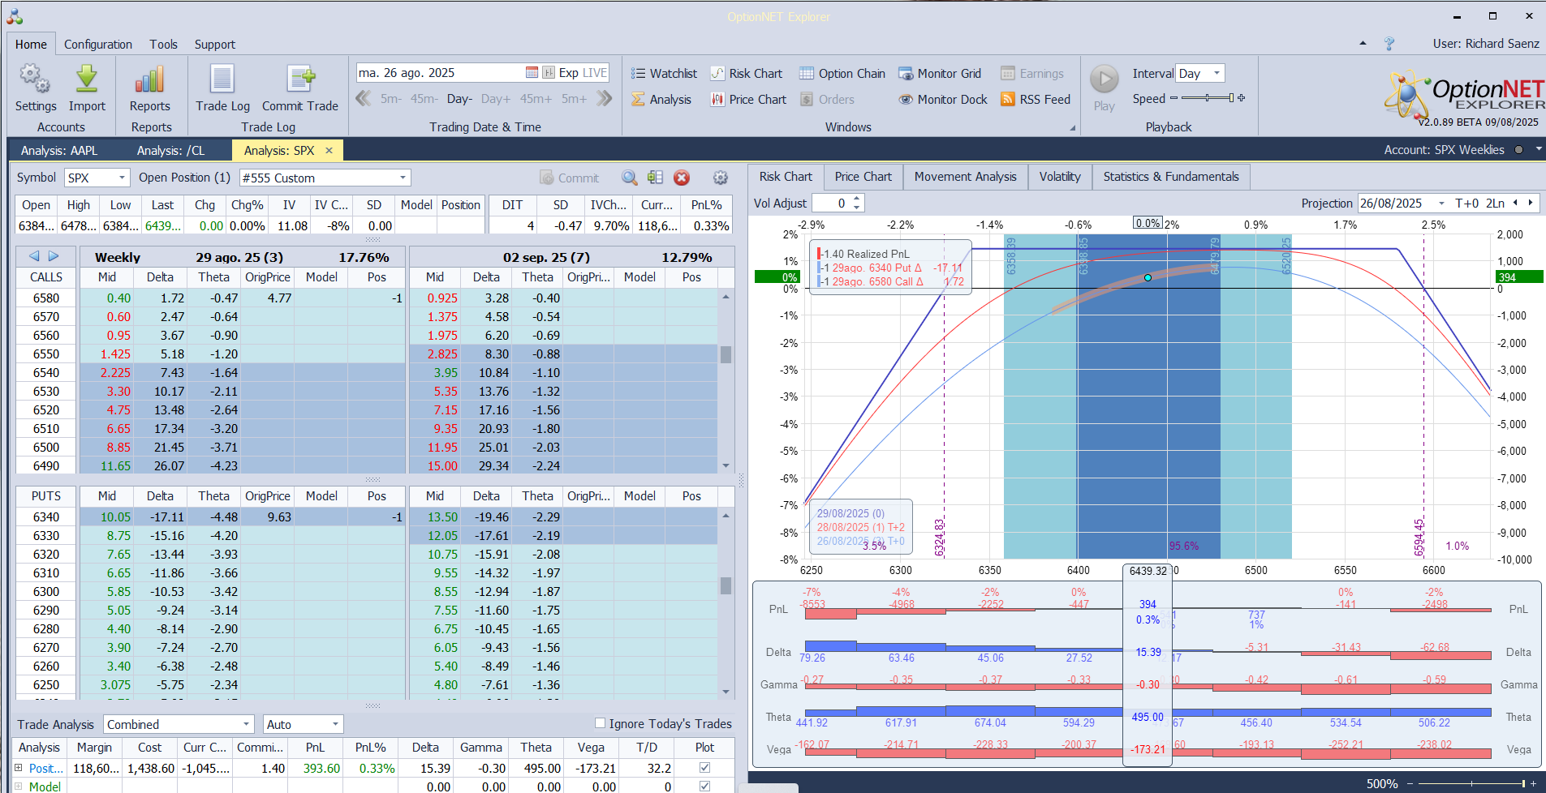Open the Projection date dropdown
This screenshot has height=793, width=1546.
1441,203
